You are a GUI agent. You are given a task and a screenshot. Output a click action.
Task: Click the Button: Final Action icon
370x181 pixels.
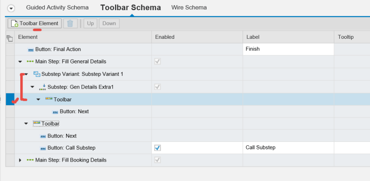(30, 50)
